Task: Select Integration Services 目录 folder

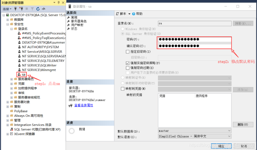Action: (33, 125)
